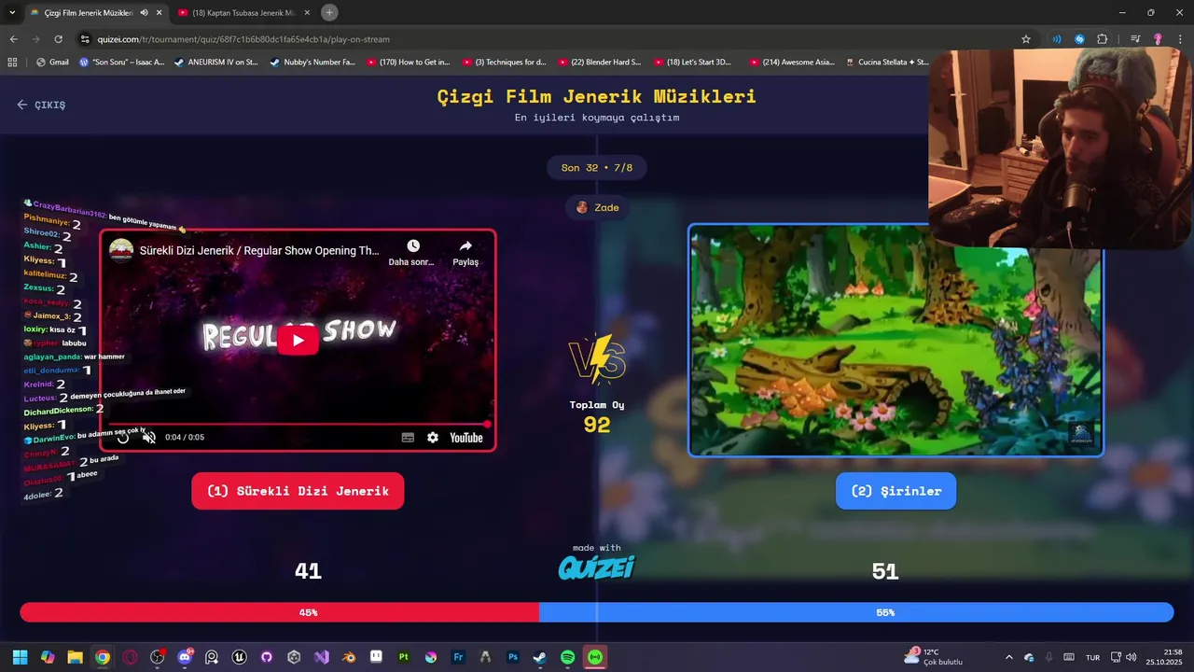Viewport: 1194px width, 672px height.
Task: Expand the system tray hidden icons
Action: [1008, 657]
